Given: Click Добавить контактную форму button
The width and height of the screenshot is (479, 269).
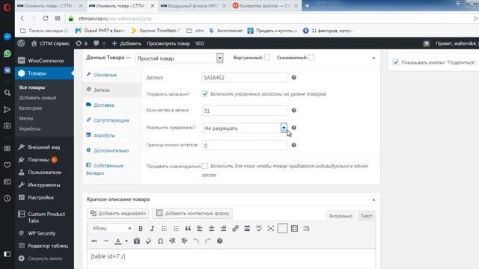Looking at the screenshot, I should pyautogui.click(x=192, y=213).
